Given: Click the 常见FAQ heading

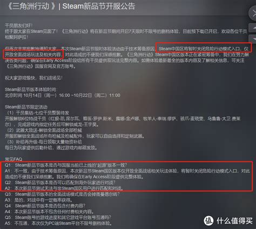Looking at the screenshot, I should [x=14, y=159].
